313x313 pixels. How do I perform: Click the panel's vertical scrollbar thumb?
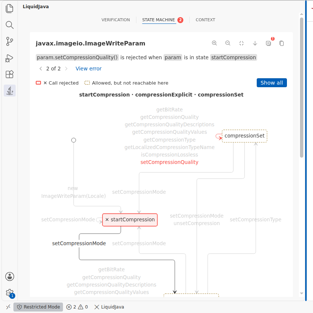coord(301,88)
